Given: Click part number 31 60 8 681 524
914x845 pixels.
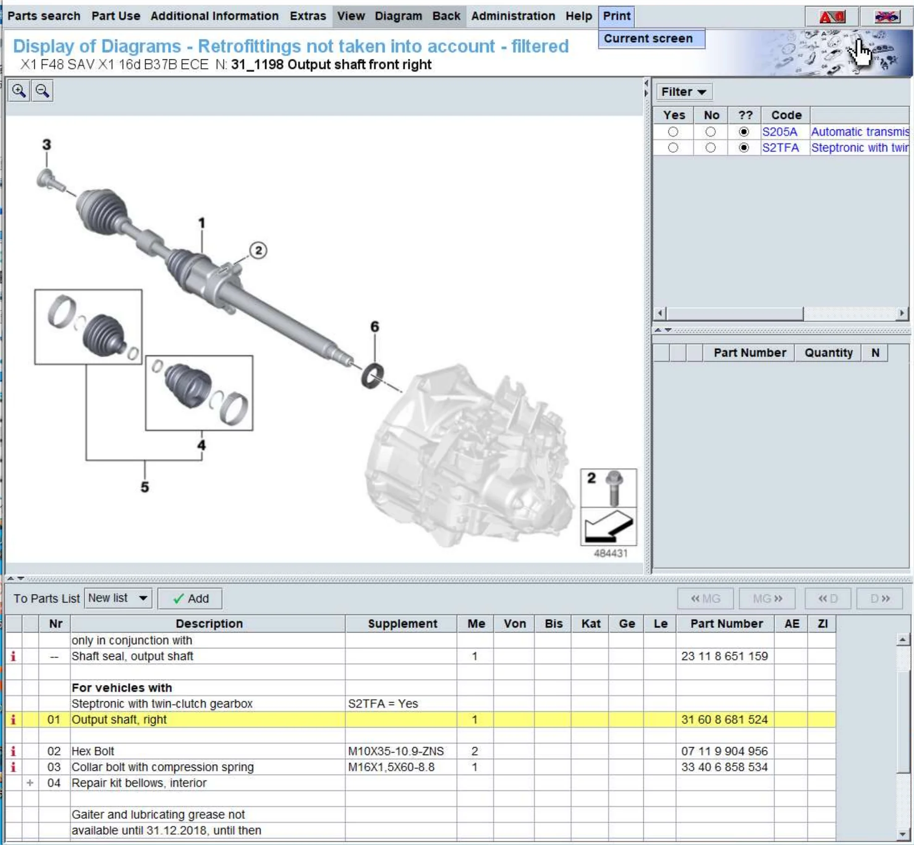Looking at the screenshot, I should tap(724, 719).
